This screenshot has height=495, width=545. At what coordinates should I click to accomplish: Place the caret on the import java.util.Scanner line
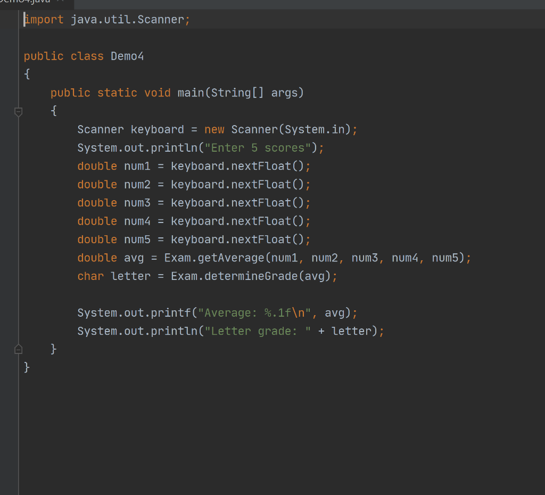[106, 19]
